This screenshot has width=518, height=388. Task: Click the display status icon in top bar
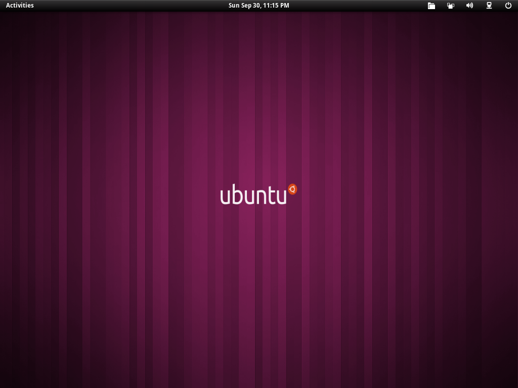pos(451,6)
